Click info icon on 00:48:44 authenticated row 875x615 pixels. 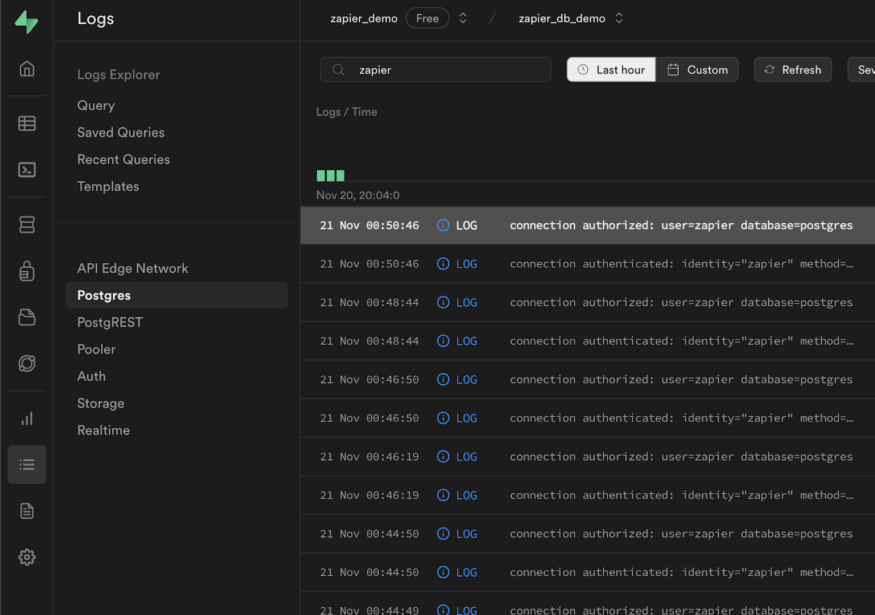pyautogui.click(x=443, y=341)
